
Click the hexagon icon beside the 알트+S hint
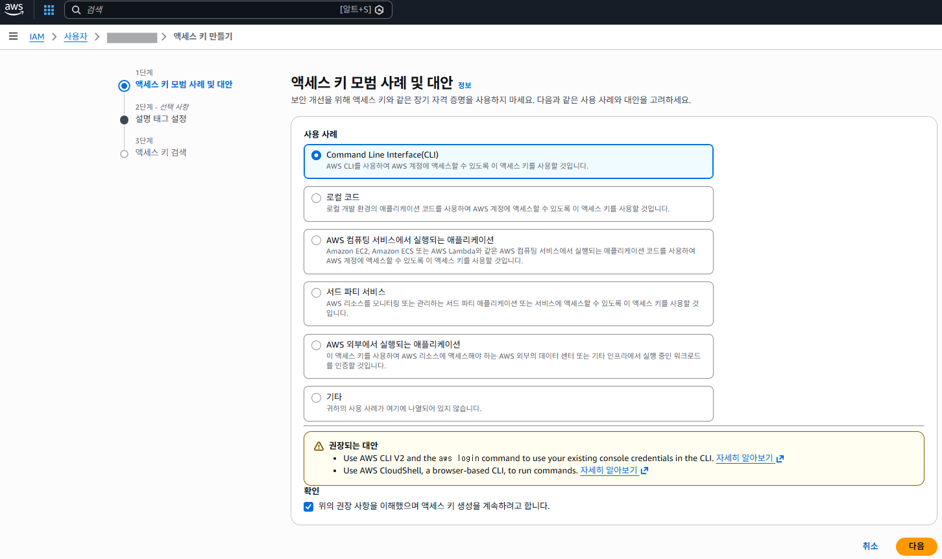click(380, 10)
